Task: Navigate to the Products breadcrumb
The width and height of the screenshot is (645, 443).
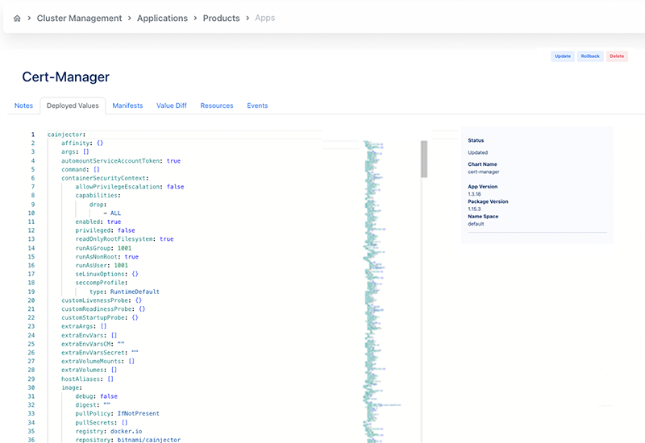Action: coord(221,18)
